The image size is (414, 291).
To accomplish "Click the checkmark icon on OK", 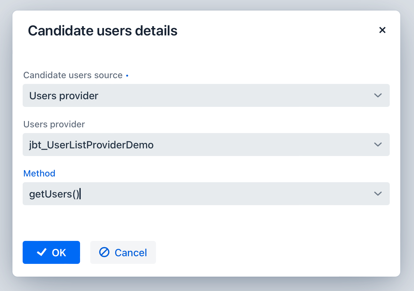I will pyautogui.click(x=42, y=252).
